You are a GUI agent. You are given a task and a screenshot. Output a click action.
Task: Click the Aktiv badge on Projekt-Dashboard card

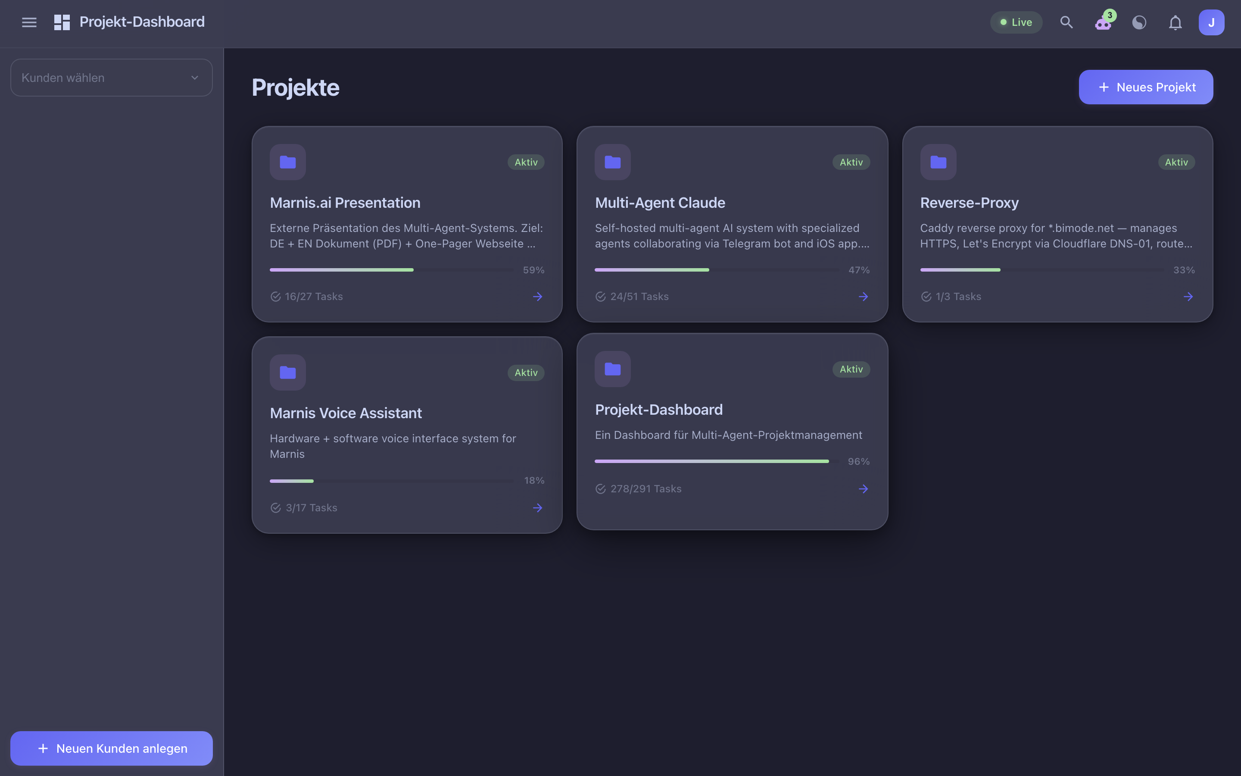tap(851, 369)
